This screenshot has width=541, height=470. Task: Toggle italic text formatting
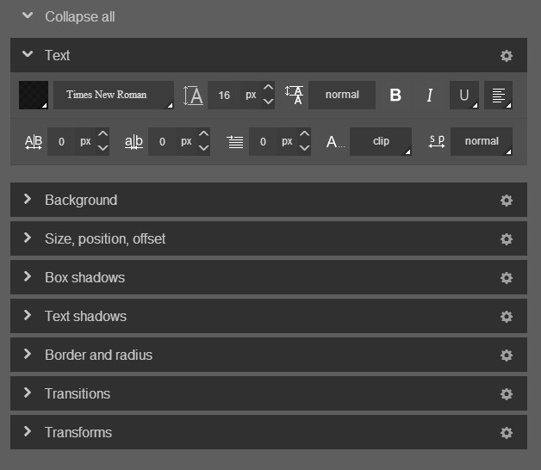pos(430,96)
